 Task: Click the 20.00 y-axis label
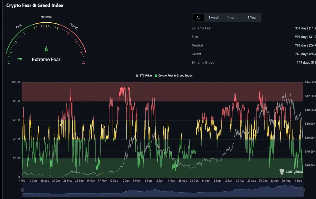pos(16,158)
